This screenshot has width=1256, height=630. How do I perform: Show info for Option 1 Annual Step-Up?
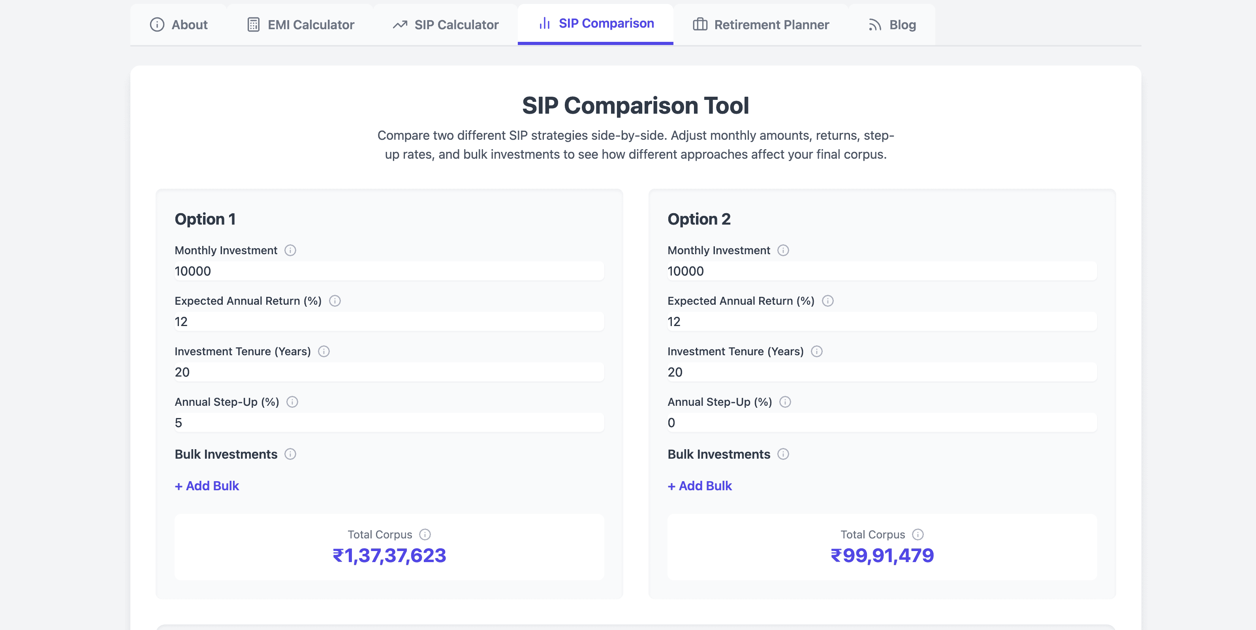292,402
